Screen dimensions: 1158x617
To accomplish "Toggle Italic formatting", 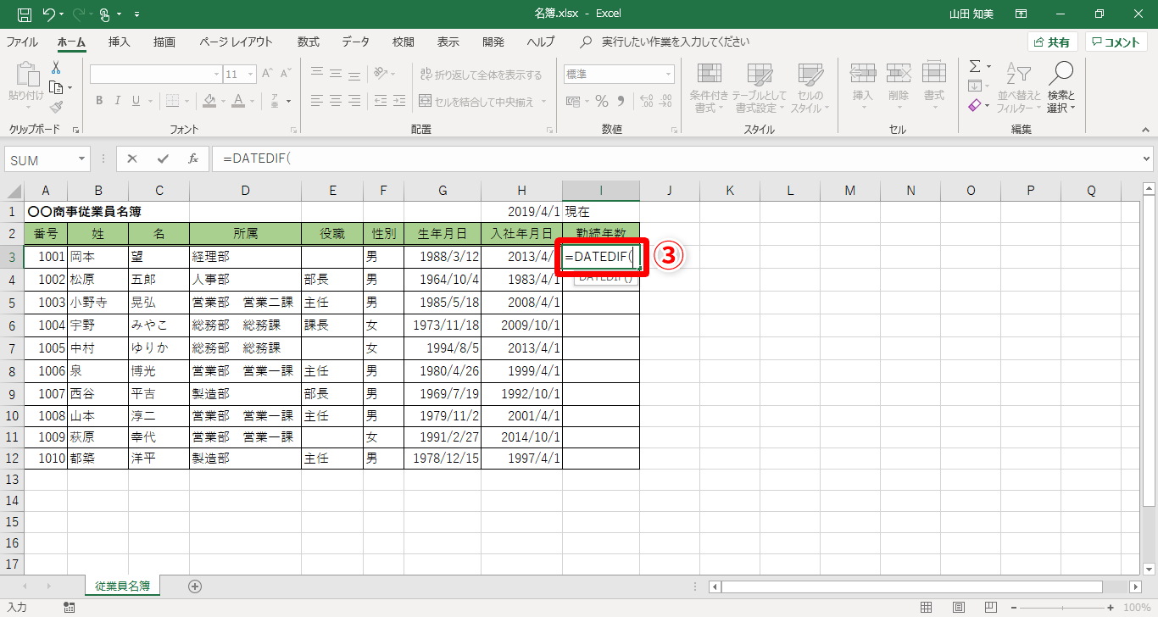I will [x=119, y=101].
